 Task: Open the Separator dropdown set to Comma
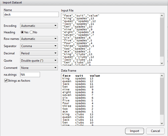[x=39, y=46]
